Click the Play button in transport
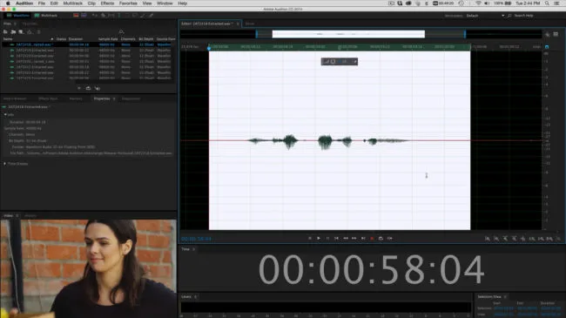 point(319,239)
